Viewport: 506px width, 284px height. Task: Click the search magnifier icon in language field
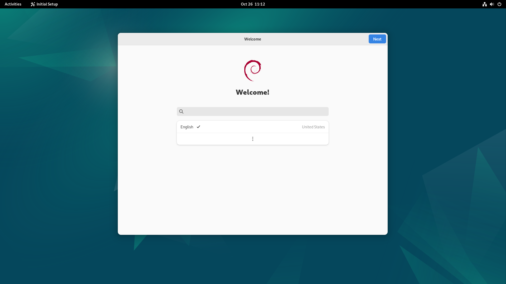(181, 111)
